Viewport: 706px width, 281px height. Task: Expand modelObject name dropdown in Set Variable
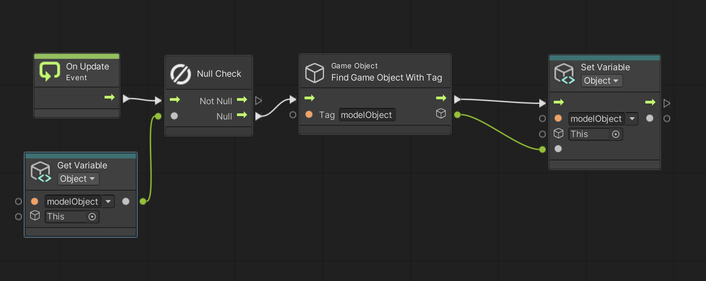point(632,119)
